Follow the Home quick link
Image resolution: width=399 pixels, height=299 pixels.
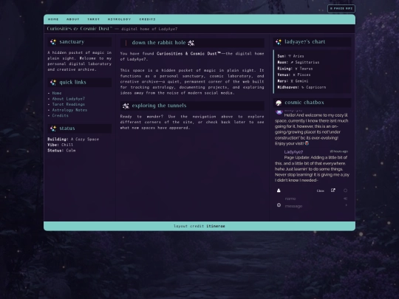57,93
